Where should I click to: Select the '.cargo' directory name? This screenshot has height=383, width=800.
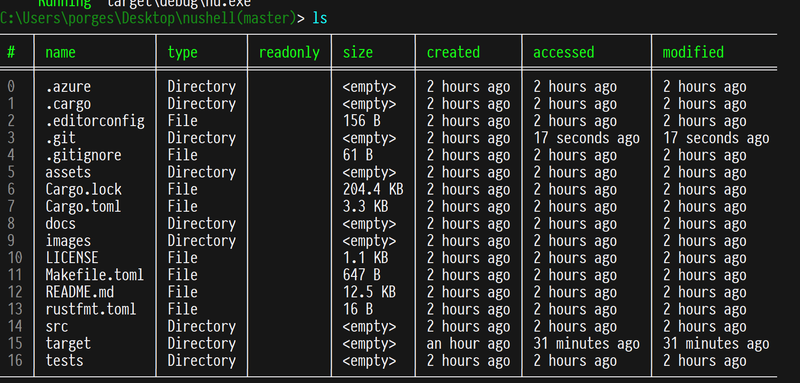[68, 104]
